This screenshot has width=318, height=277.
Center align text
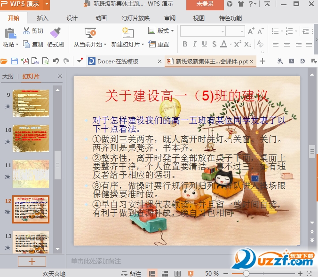pos(287,44)
